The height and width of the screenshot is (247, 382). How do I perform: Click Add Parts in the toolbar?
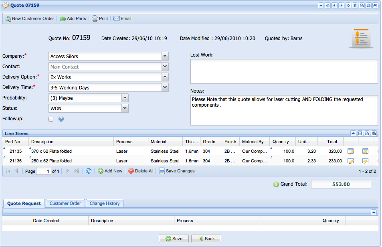tap(73, 18)
